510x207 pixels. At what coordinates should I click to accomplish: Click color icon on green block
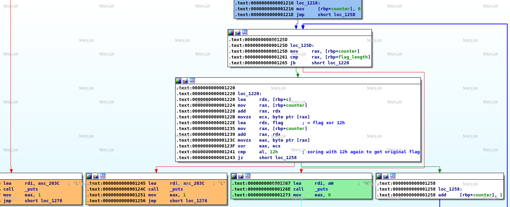pos(234,176)
